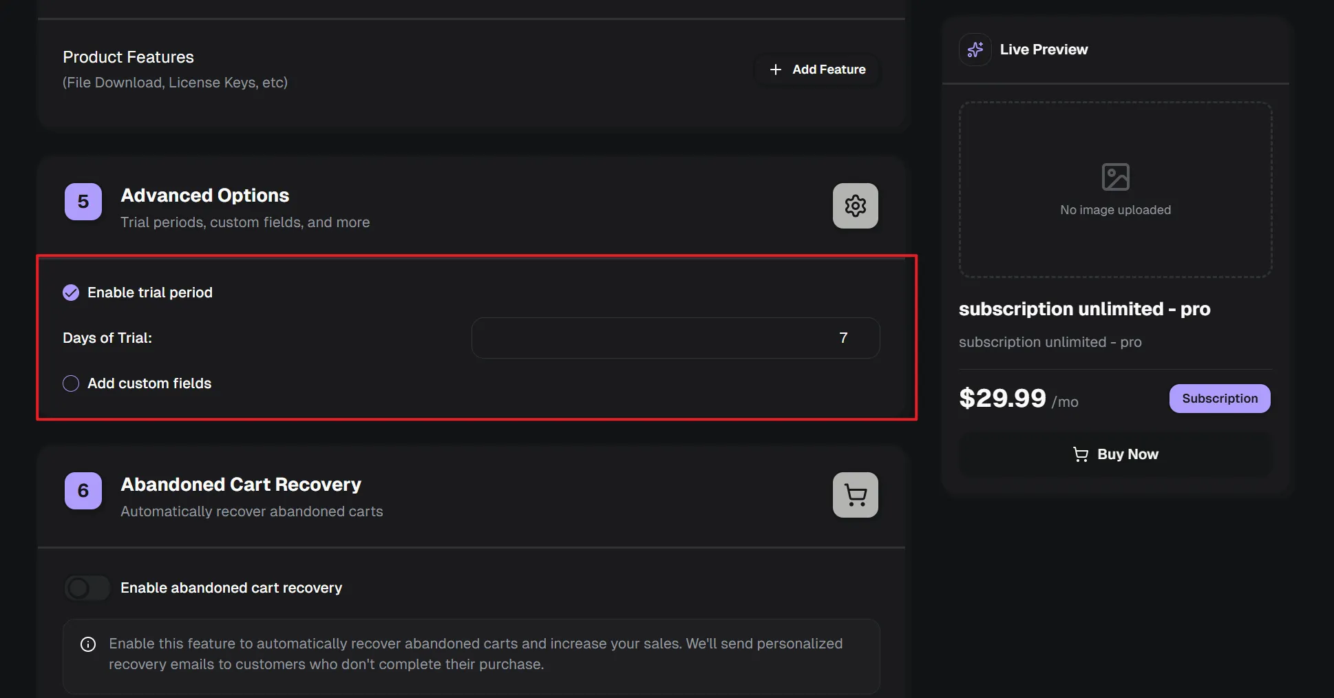The height and width of the screenshot is (698, 1334).
Task: Click the step 5 number badge
Action: coord(83,202)
